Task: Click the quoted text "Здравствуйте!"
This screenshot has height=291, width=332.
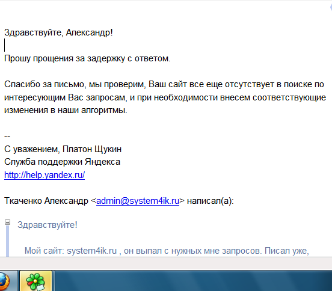Action: pos(48,225)
